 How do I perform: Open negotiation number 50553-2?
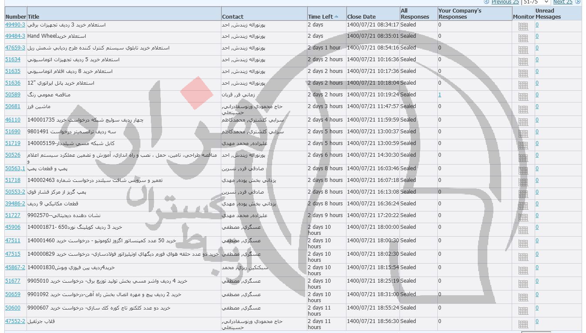[15, 192]
